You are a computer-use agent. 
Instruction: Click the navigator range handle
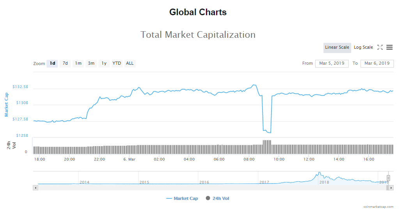388,178
